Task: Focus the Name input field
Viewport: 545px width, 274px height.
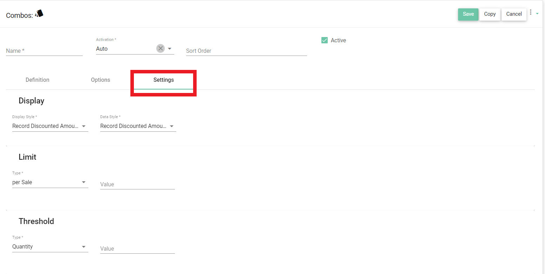Action: [44, 51]
